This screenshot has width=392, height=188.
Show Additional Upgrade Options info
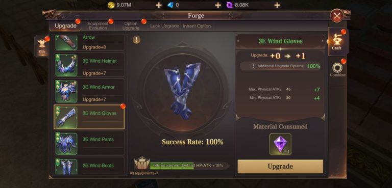click(253, 66)
